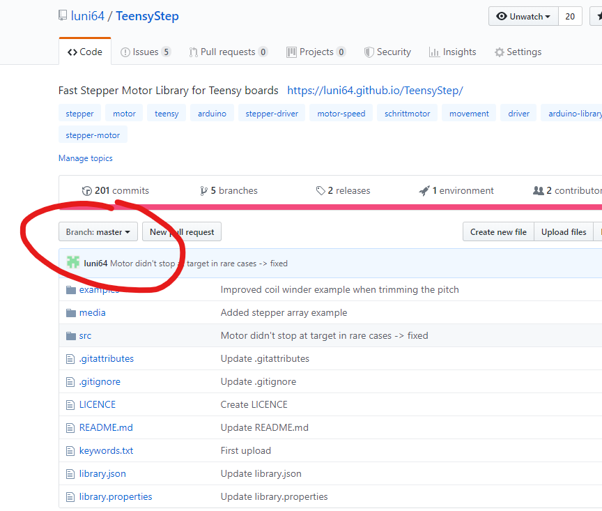Open the media folder
The width and height of the screenshot is (602, 511).
tap(92, 313)
